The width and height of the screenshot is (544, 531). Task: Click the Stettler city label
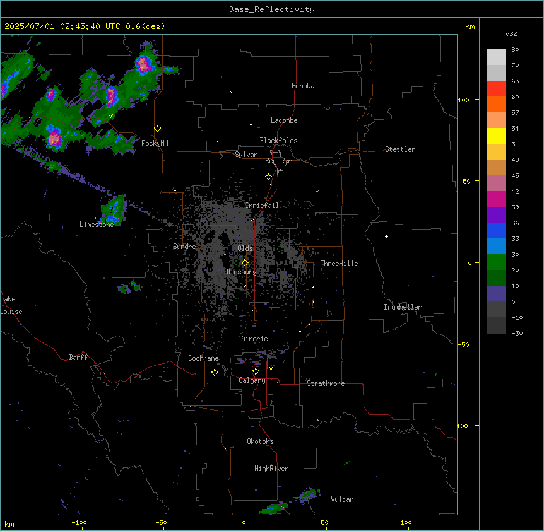(400, 149)
